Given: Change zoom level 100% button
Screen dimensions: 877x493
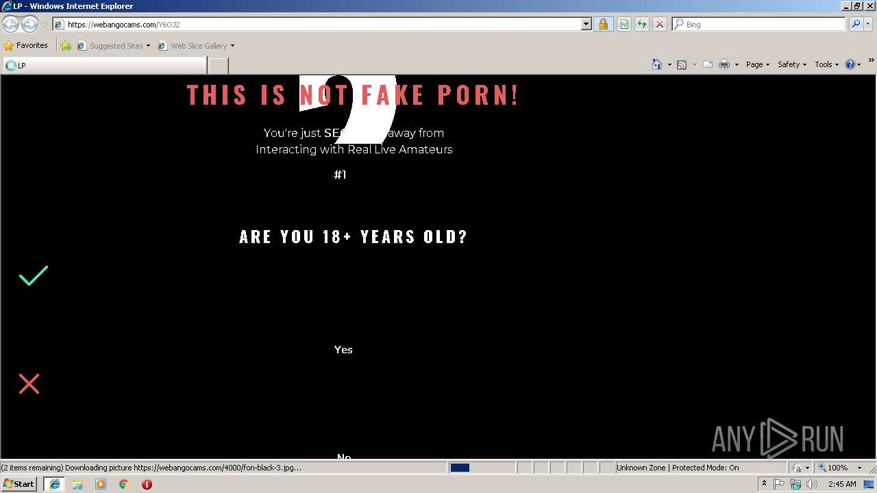Looking at the screenshot, I should pos(833,468).
